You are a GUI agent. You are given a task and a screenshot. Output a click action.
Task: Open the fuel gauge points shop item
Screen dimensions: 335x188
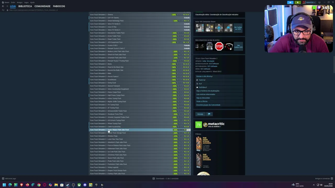[228, 46]
